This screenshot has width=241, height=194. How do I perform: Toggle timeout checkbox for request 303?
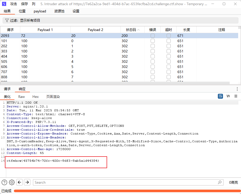pyautogui.click(x=169, y=51)
